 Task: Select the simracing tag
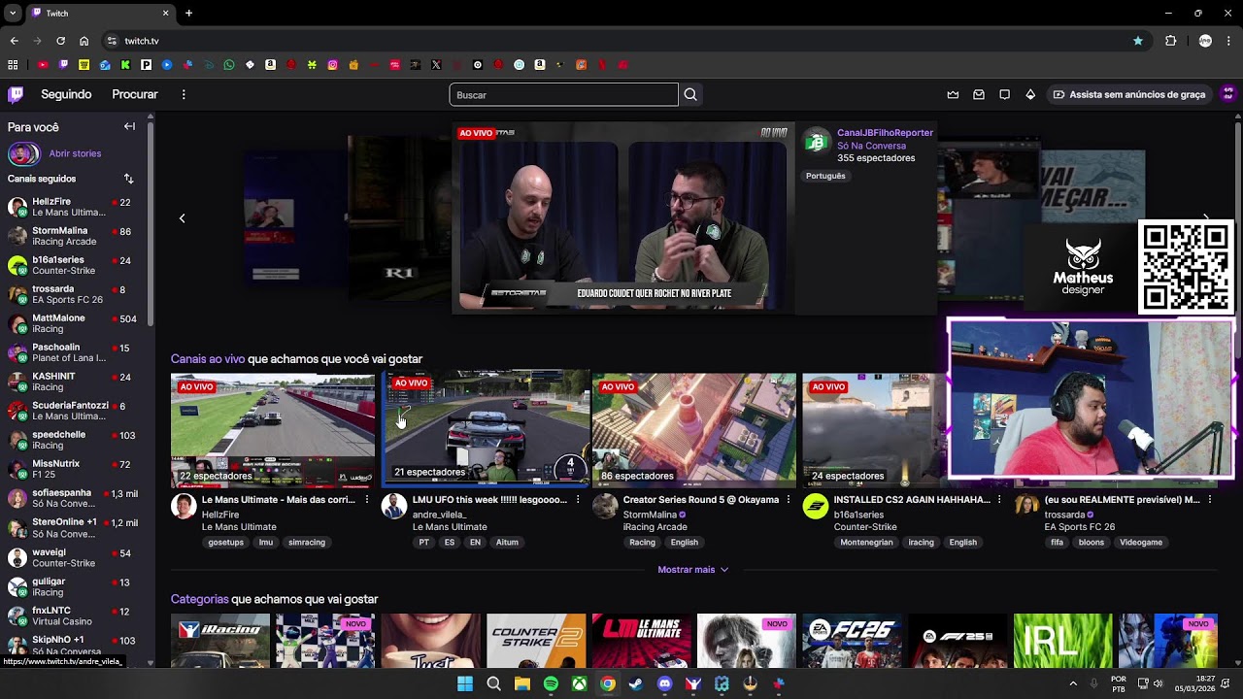click(x=307, y=543)
